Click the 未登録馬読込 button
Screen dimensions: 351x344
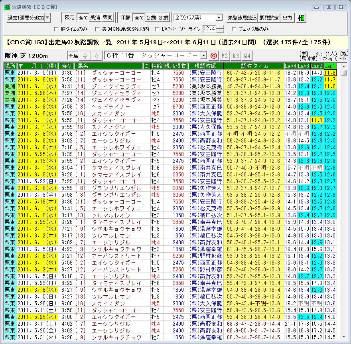[x=242, y=18]
